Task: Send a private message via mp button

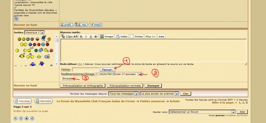Action: click(81, 25)
